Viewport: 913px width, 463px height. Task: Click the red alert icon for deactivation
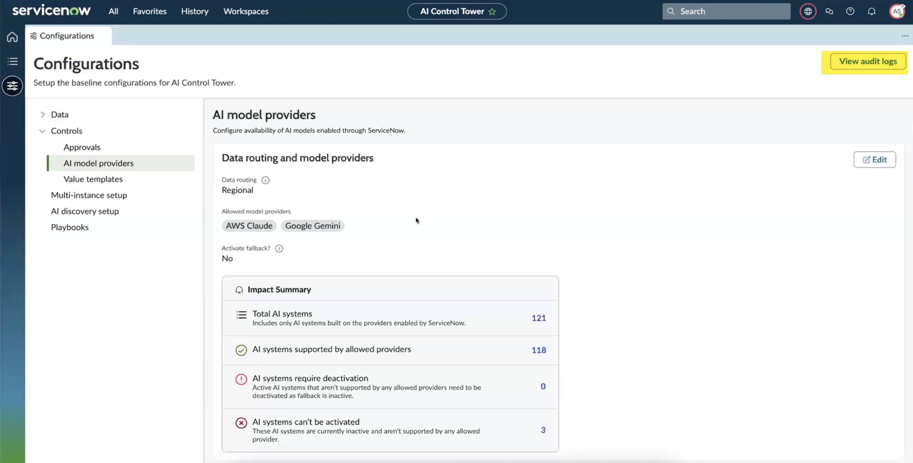[x=241, y=379]
